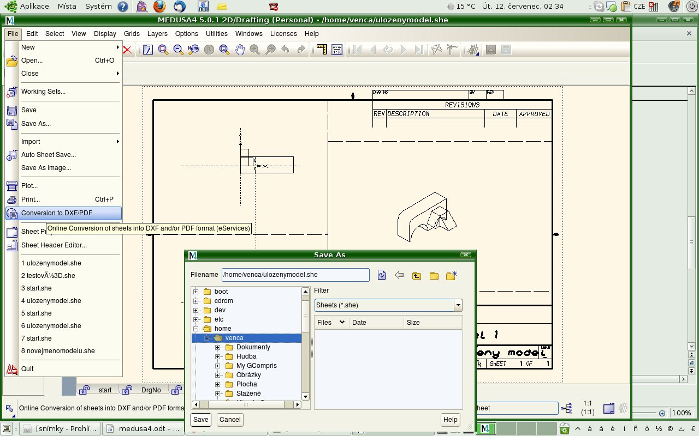Click the pointer icon in status bar

coord(10,408)
